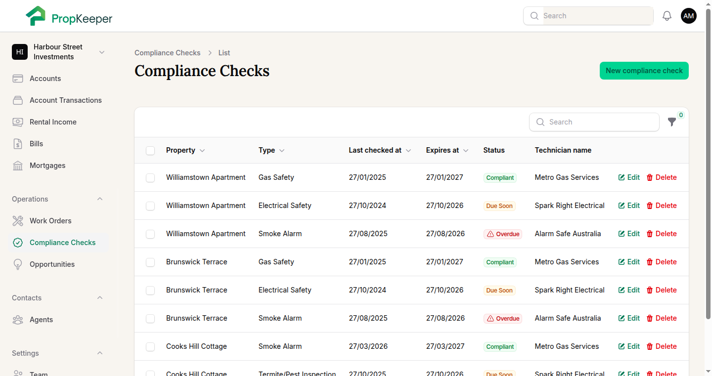Edit Brunswick Terrace Gas Safety check
Viewport: 712px width, 376px height.
click(629, 262)
